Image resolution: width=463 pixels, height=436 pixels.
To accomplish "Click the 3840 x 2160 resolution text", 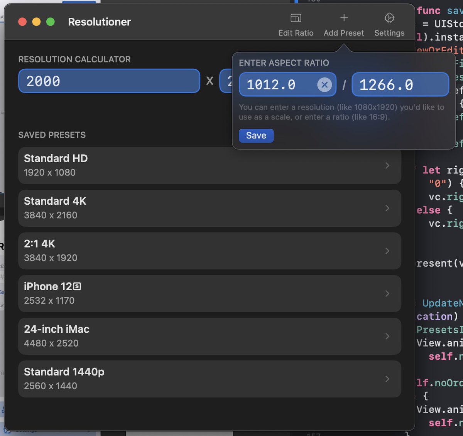I will (51, 215).
